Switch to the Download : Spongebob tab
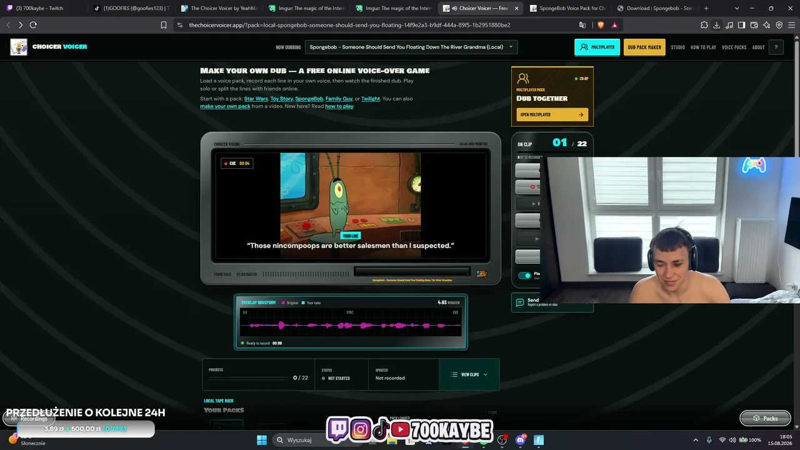The image size is (800, 450). pos(654,8)
